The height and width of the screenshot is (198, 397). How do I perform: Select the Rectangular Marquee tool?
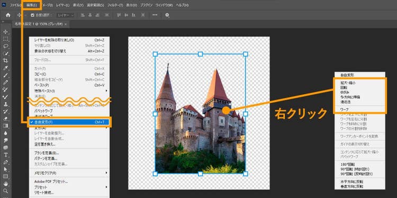pos(5,39)
